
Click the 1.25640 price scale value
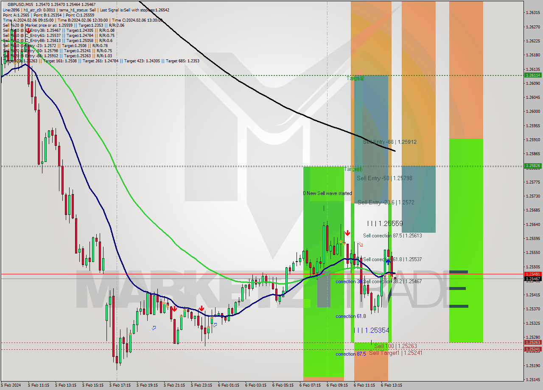pyautogui.click(x=533, y=224)
